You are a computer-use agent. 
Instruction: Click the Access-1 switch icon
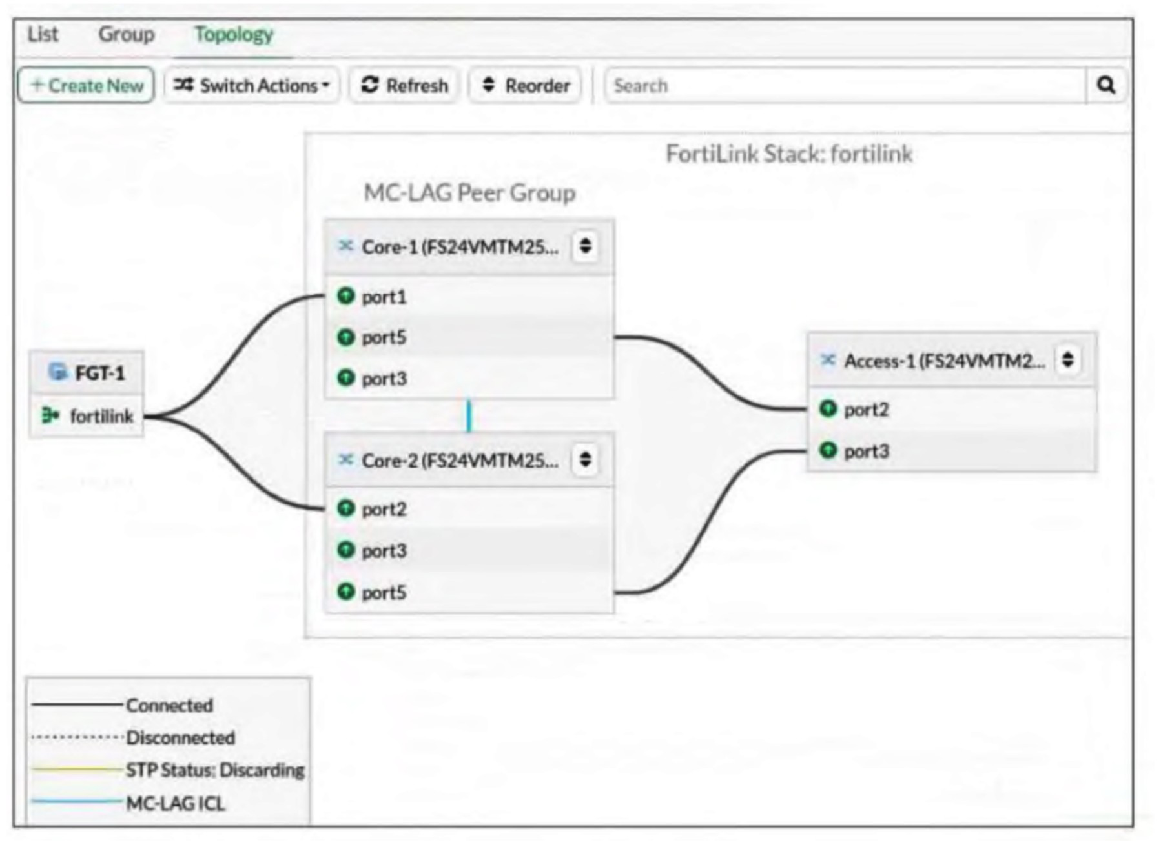(828, 360)
